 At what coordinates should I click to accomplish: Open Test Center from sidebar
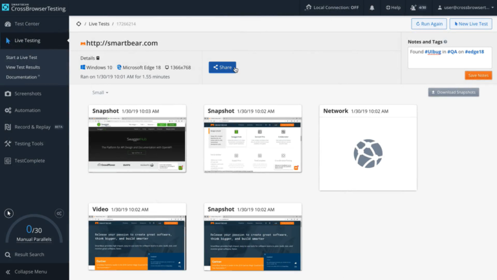(x=27, y=24)
